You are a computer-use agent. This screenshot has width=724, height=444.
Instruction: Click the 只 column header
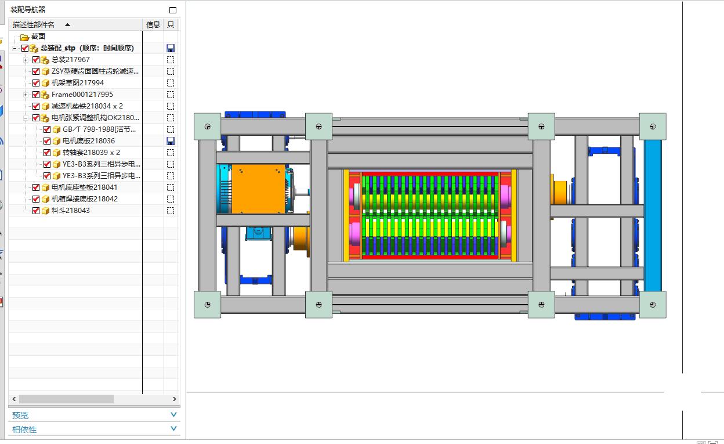click(170, 24)
